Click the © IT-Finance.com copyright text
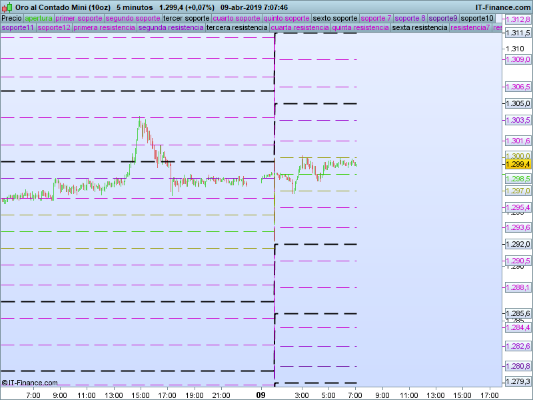 30,383
